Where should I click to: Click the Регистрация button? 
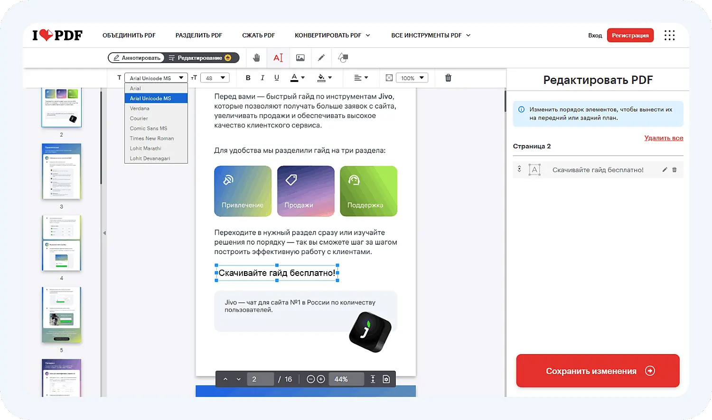coord(630,35)
